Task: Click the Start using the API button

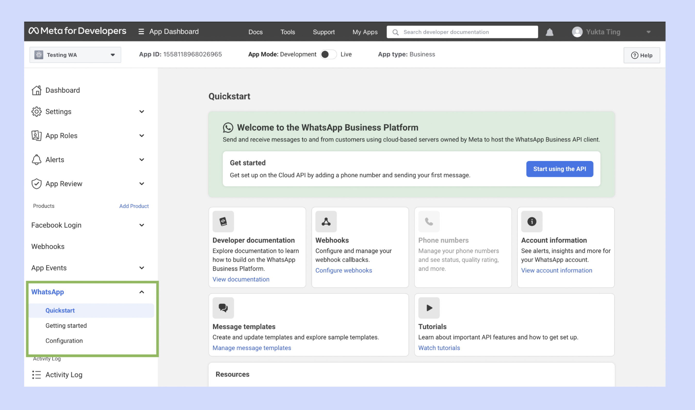Action: [559, 169]
